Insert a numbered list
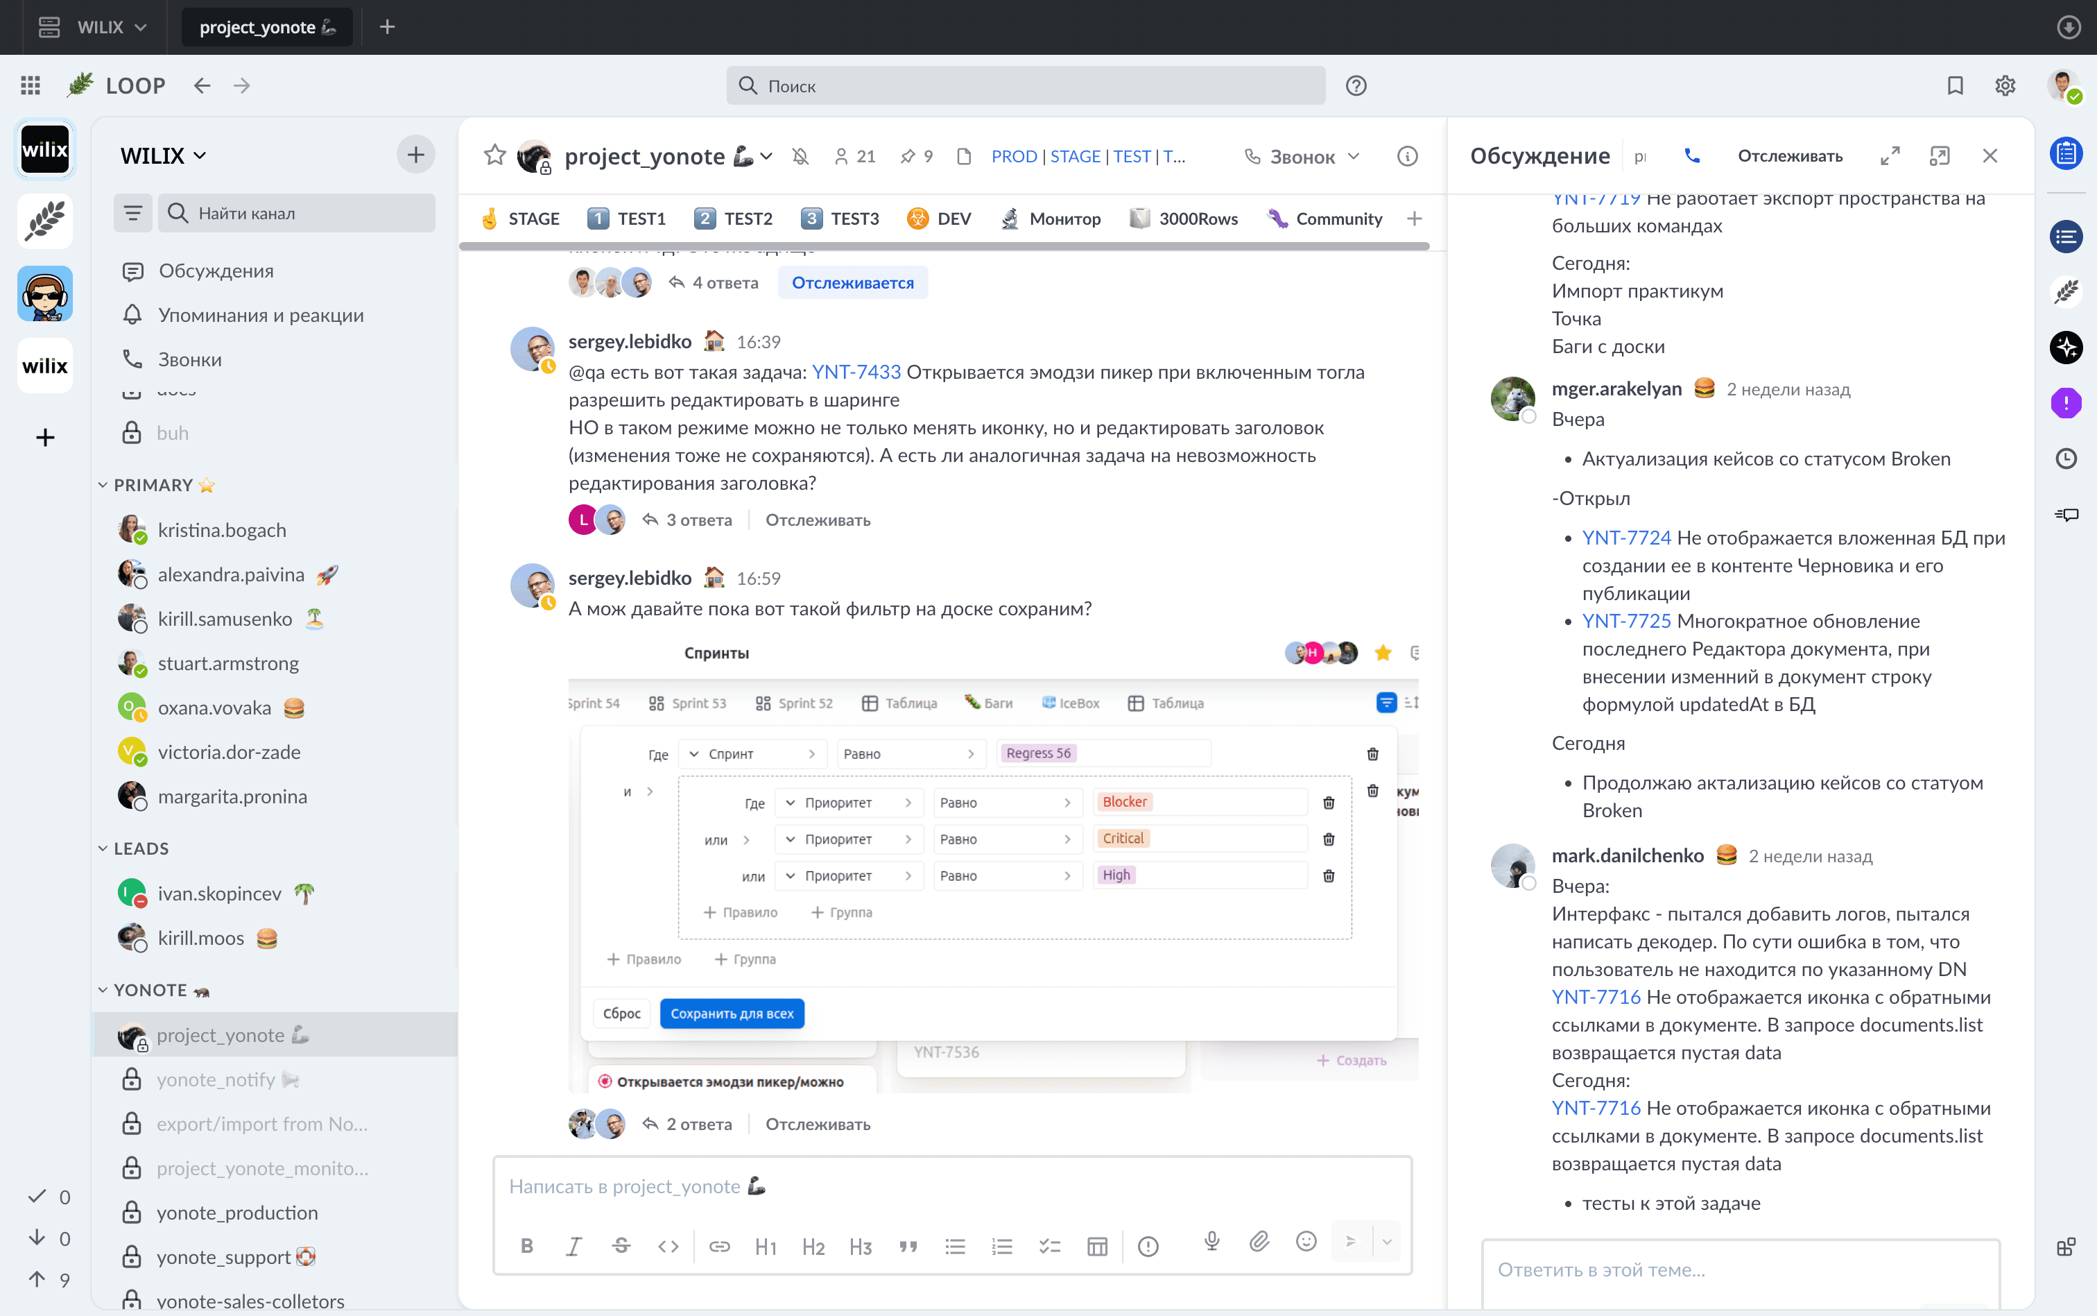2097x1316 pixels. tap(1002, 1247)
